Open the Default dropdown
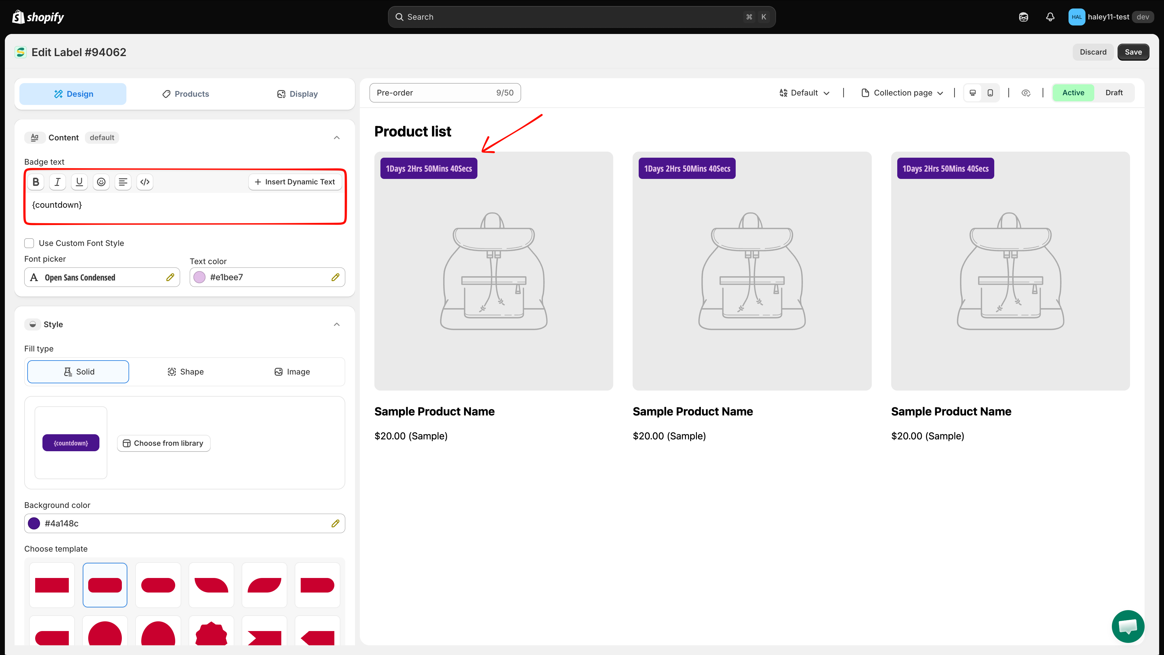1164x655 pixels. click(804, 93)
